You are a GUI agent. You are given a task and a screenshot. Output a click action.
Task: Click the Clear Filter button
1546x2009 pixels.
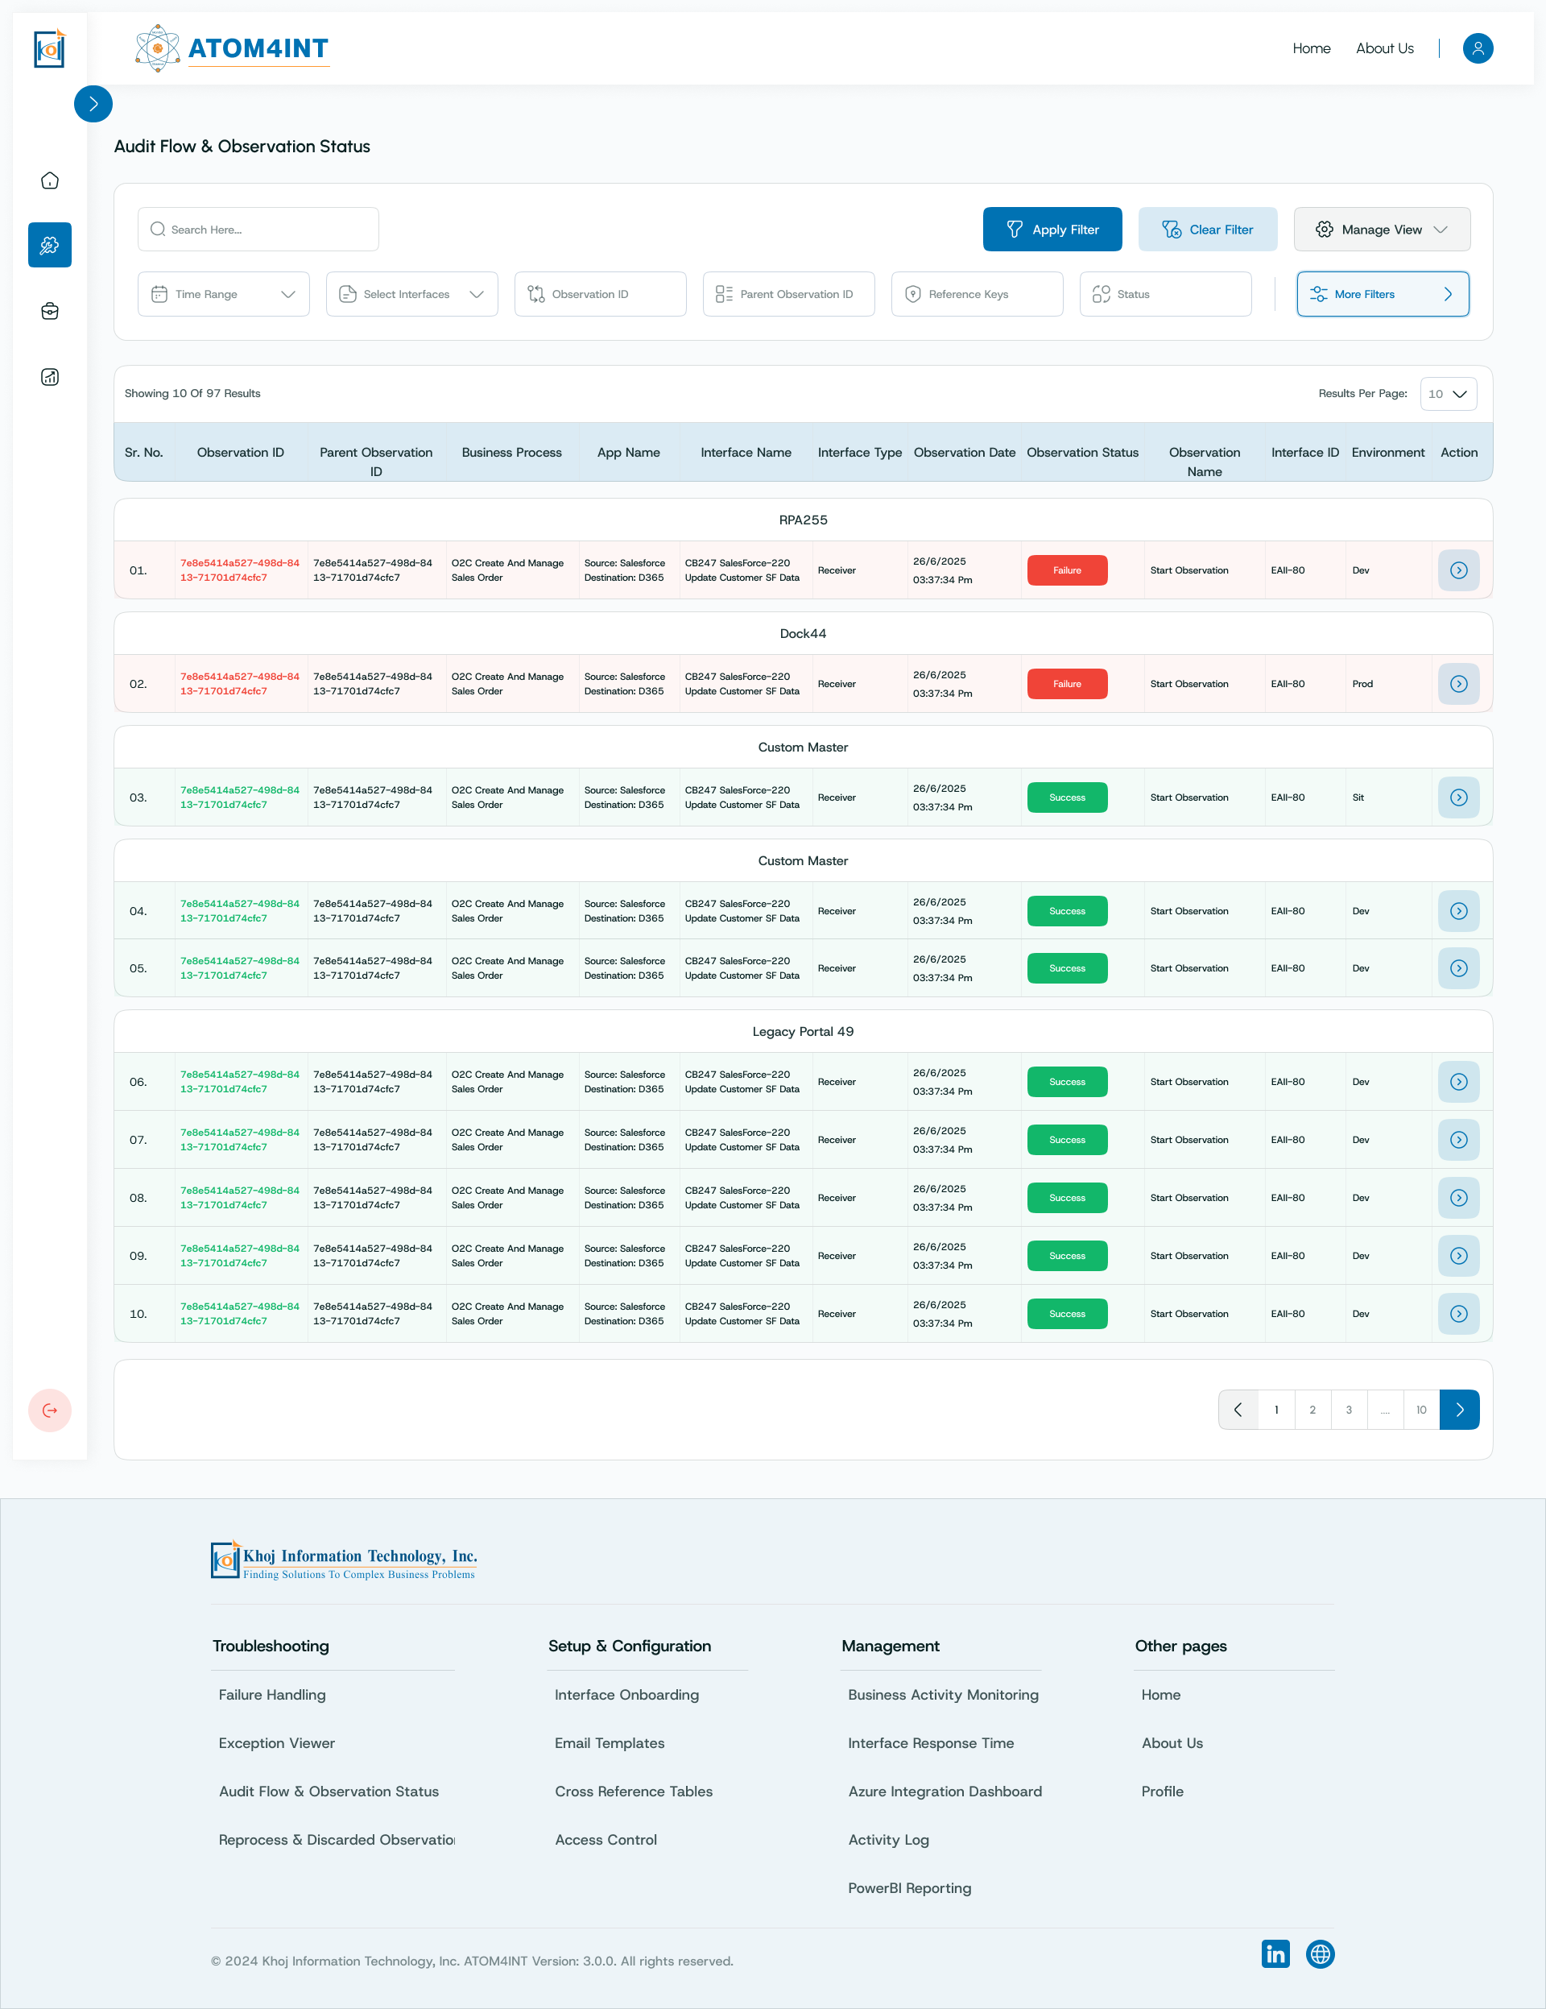click(x=1207, y=229)
